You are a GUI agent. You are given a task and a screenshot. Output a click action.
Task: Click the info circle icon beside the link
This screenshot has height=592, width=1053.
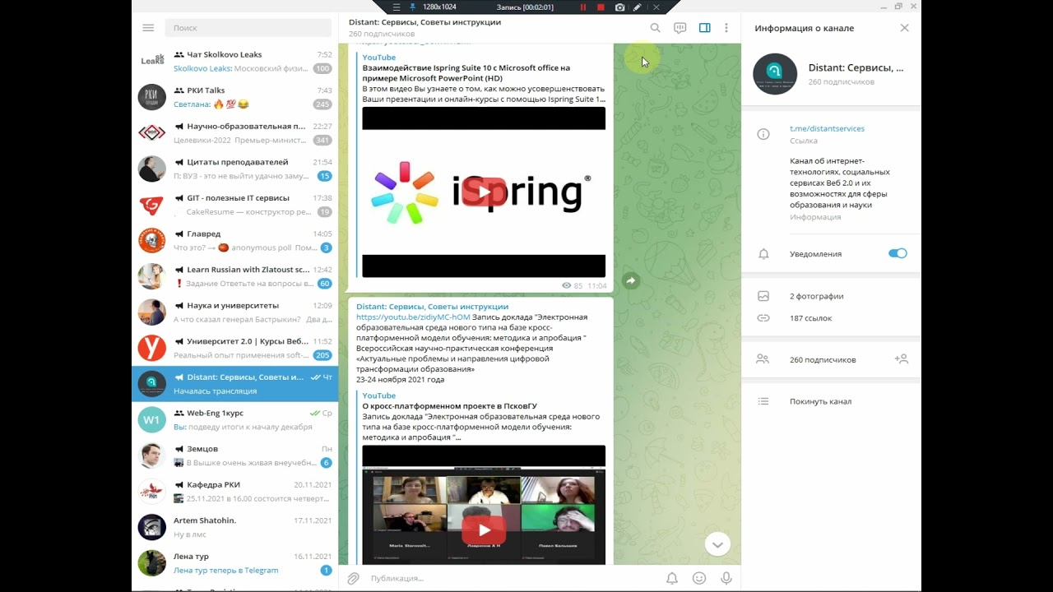[763, 134]
